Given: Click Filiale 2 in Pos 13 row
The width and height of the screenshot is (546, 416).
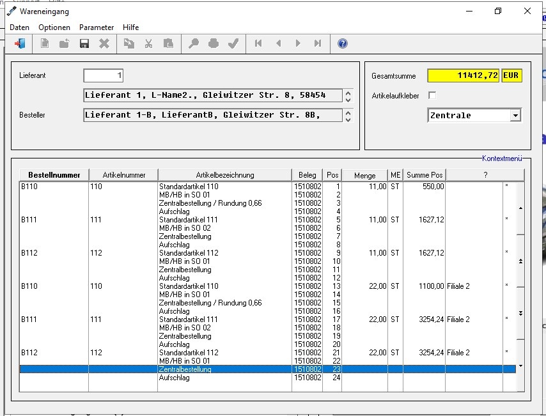Looking at the screenshot, I should [x=458, y=286].
